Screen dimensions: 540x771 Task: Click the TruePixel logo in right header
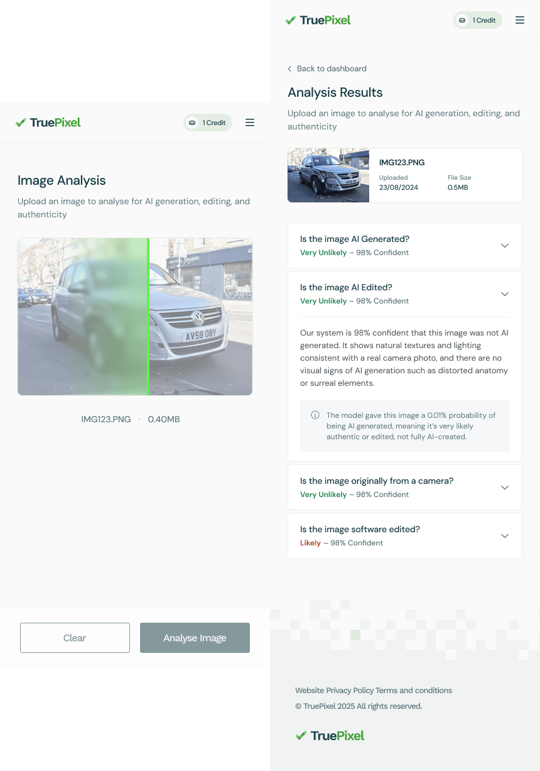(318, 20)
